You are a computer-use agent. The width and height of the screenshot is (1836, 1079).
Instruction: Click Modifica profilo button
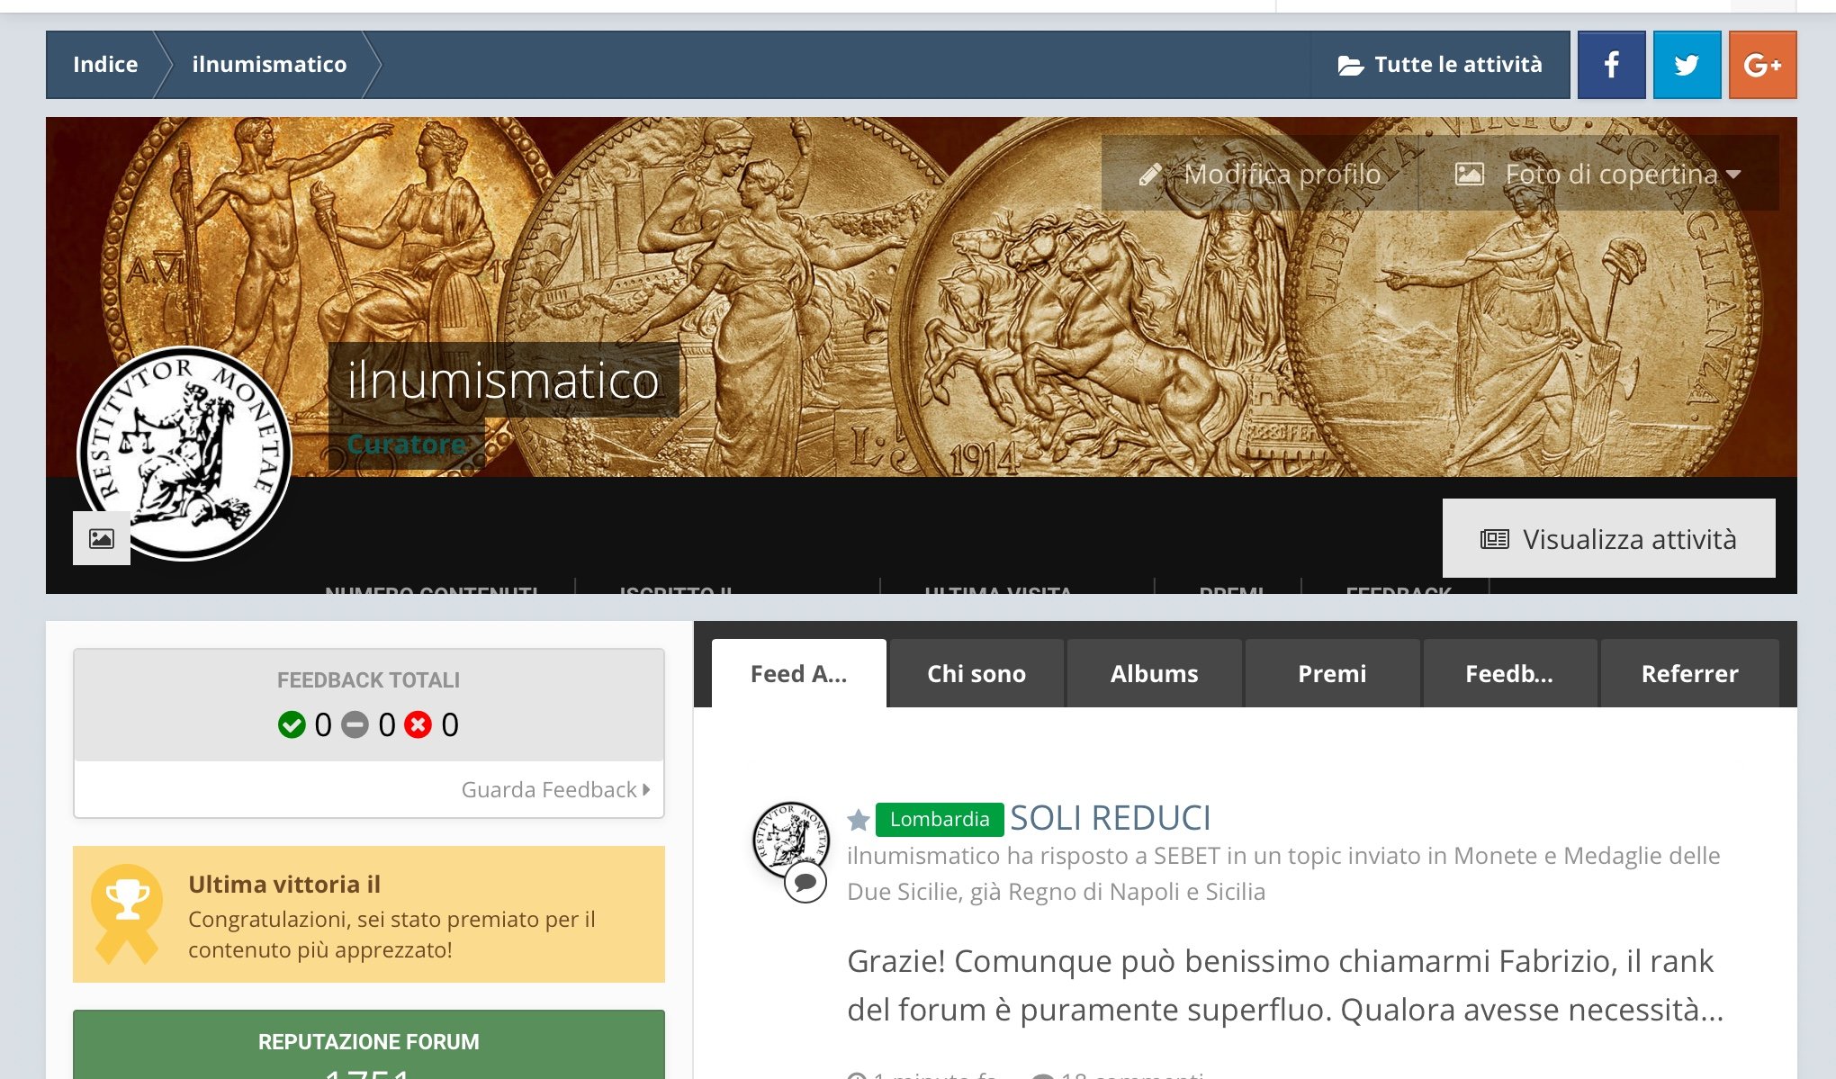1260,174
